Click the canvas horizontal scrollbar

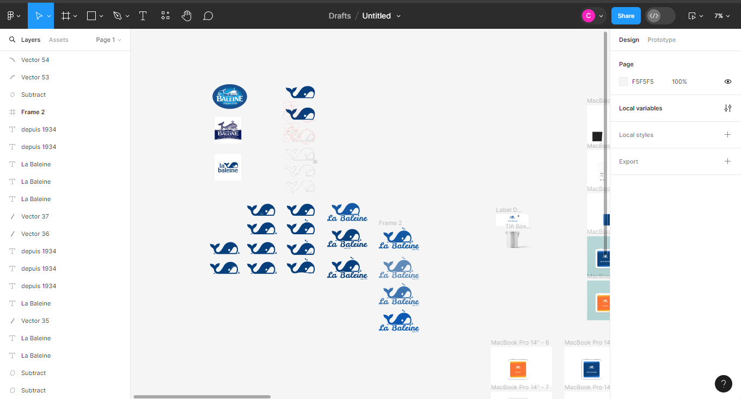(202, 397)
